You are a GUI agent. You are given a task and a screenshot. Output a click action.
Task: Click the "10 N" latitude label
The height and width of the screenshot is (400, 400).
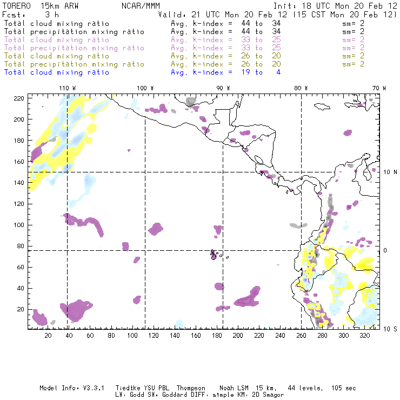pos(390,172)
